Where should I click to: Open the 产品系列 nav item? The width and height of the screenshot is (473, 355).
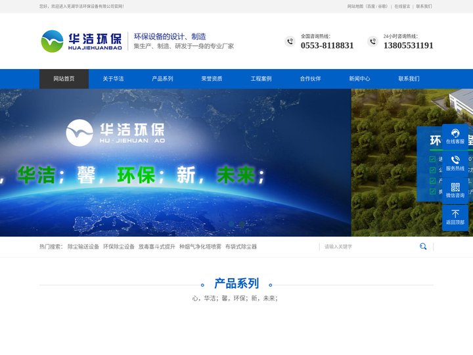click(x=163, y=79)
